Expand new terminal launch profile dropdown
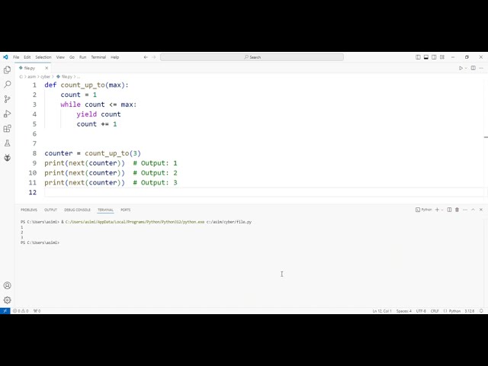Viewport: 488px width, 366px height. tap(442, 210)
